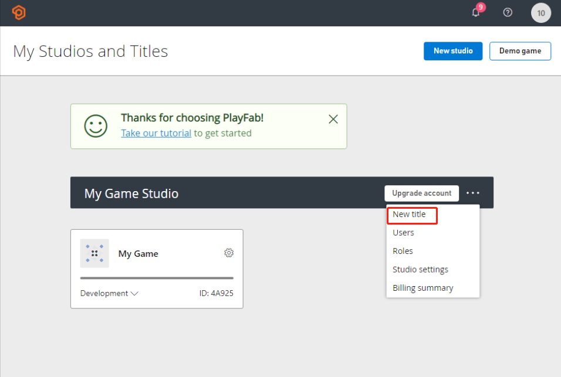The image size is (561, 377).
Task: Follow the Take our tutorial link
Action: coord(156,133)
